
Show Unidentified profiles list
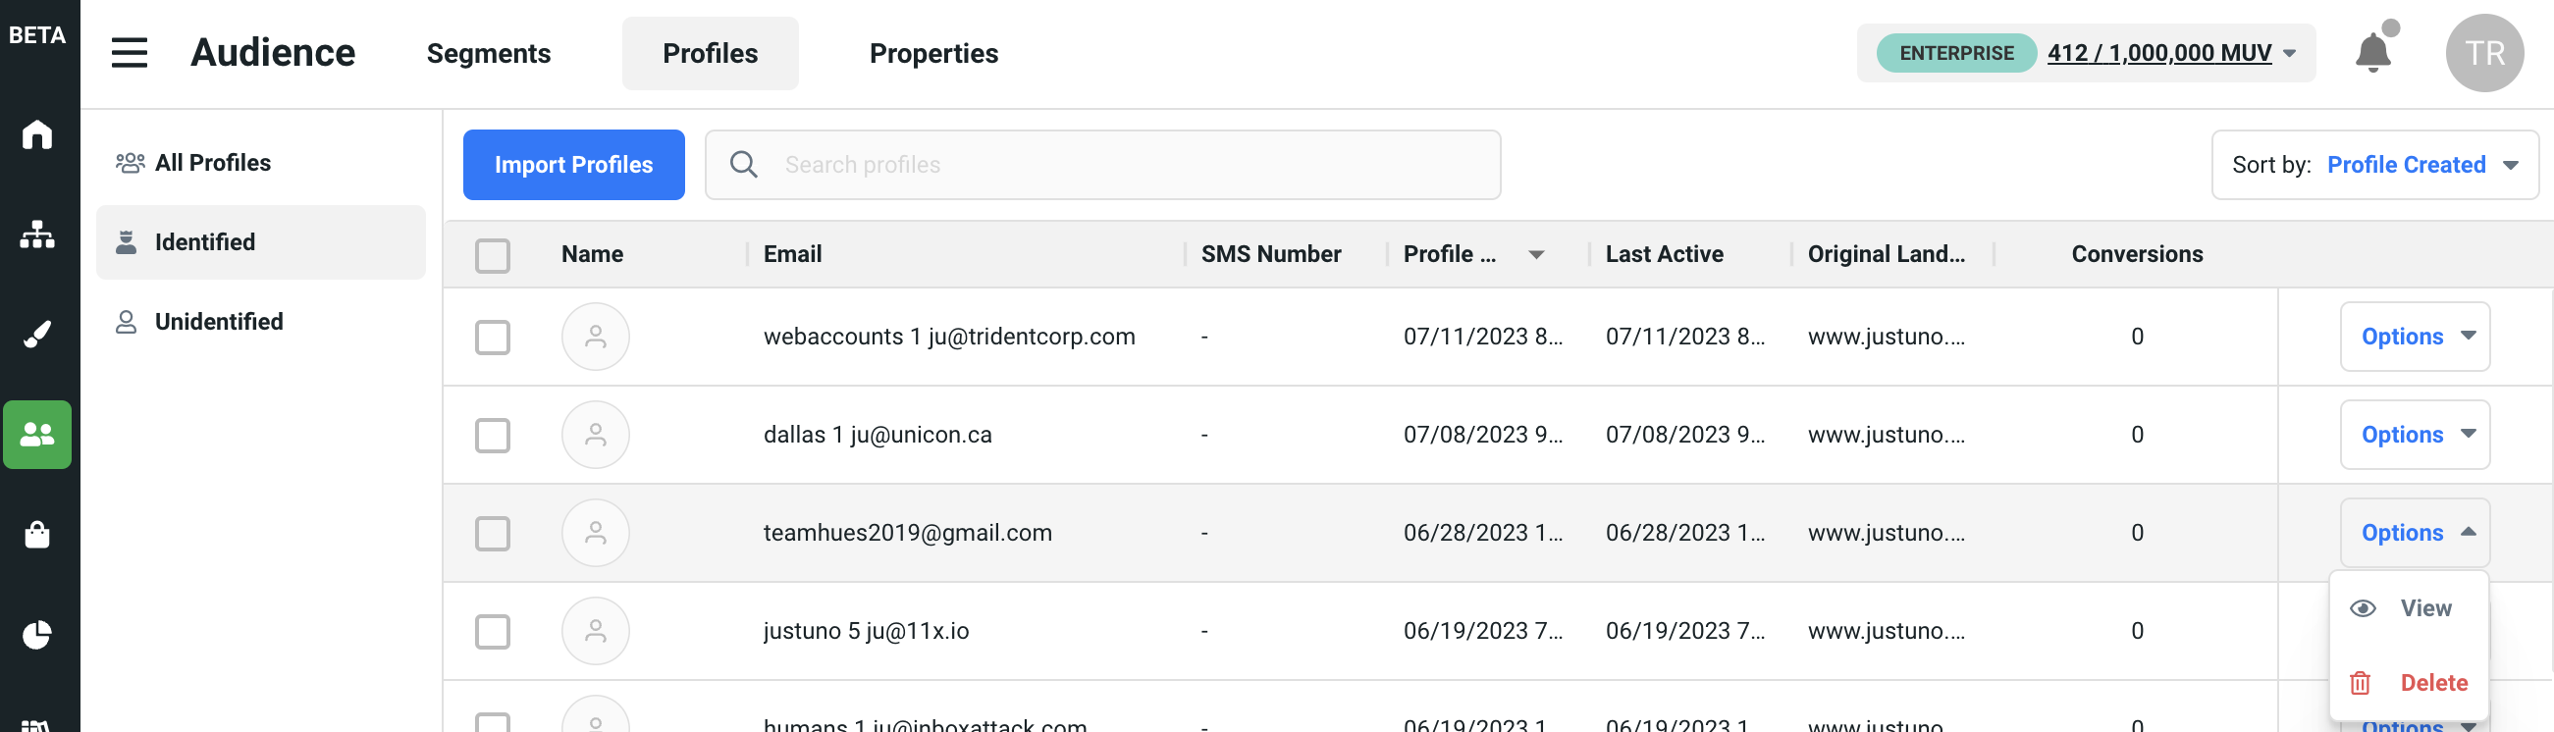click(x=218, y=322)
